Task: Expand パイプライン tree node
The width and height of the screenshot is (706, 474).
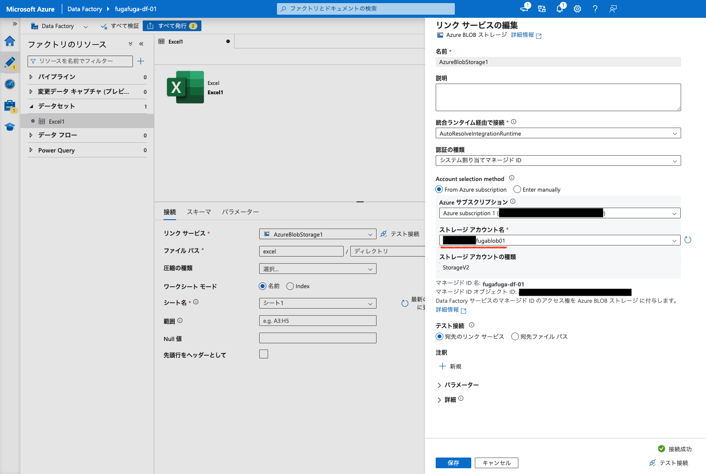Action: (x=31, y=77)
